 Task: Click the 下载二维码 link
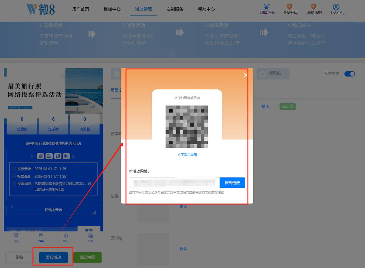(x=187, y=155)
